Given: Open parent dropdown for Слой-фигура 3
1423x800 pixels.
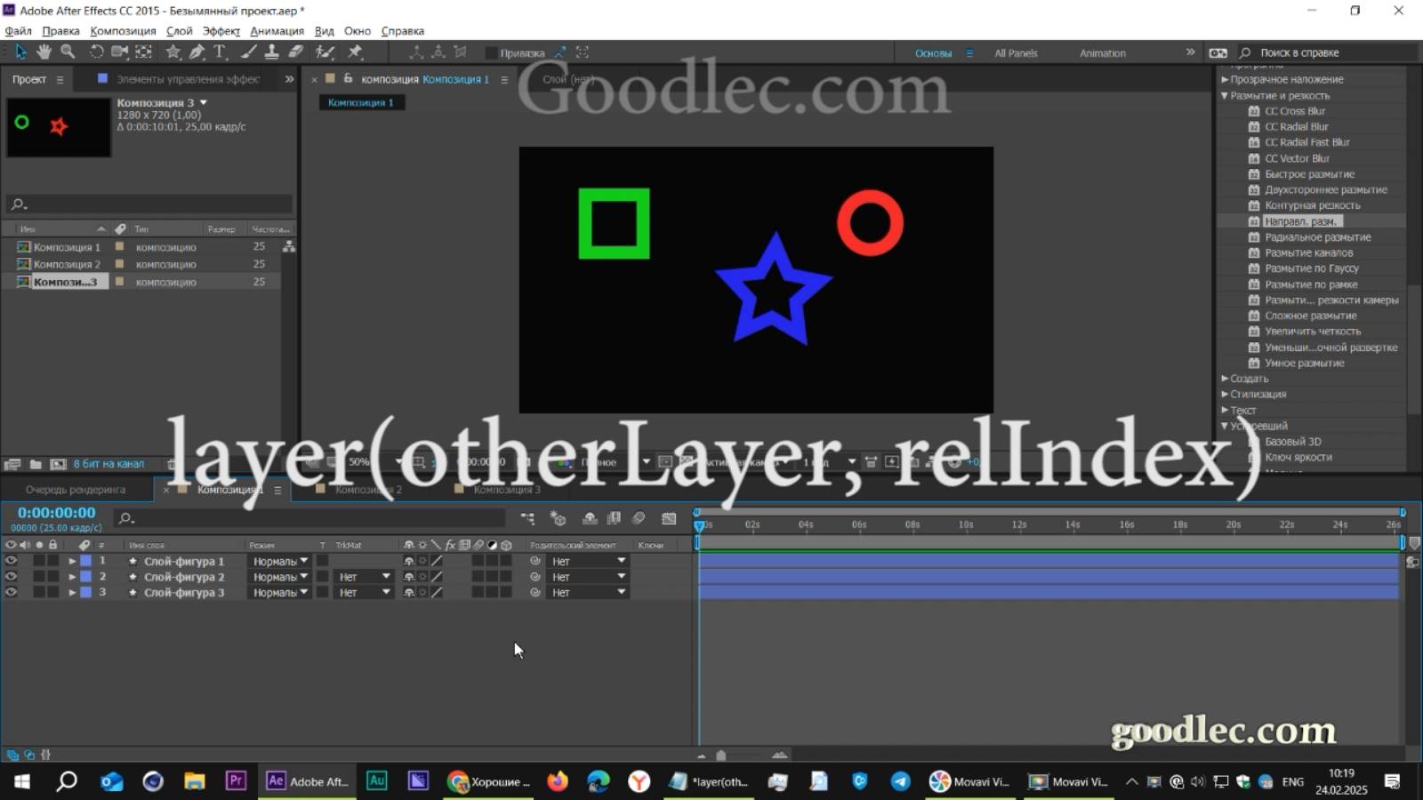Looking at the screenshot, I should pos(588,592).
